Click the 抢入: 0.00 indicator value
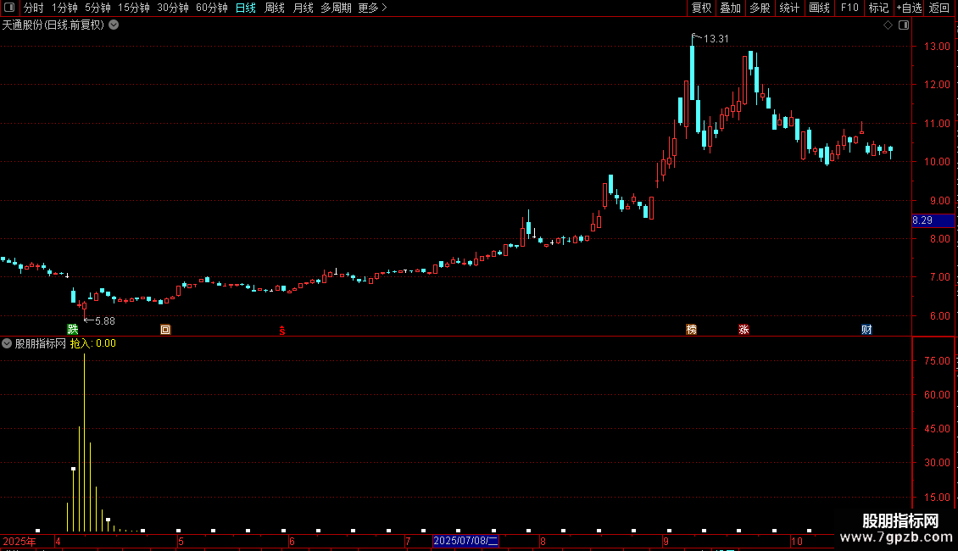 click(93, 343)
